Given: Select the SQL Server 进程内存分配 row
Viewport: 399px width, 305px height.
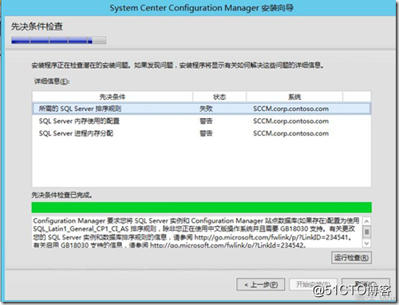Looking at the screenshot, I should click(x=201, y=133).
